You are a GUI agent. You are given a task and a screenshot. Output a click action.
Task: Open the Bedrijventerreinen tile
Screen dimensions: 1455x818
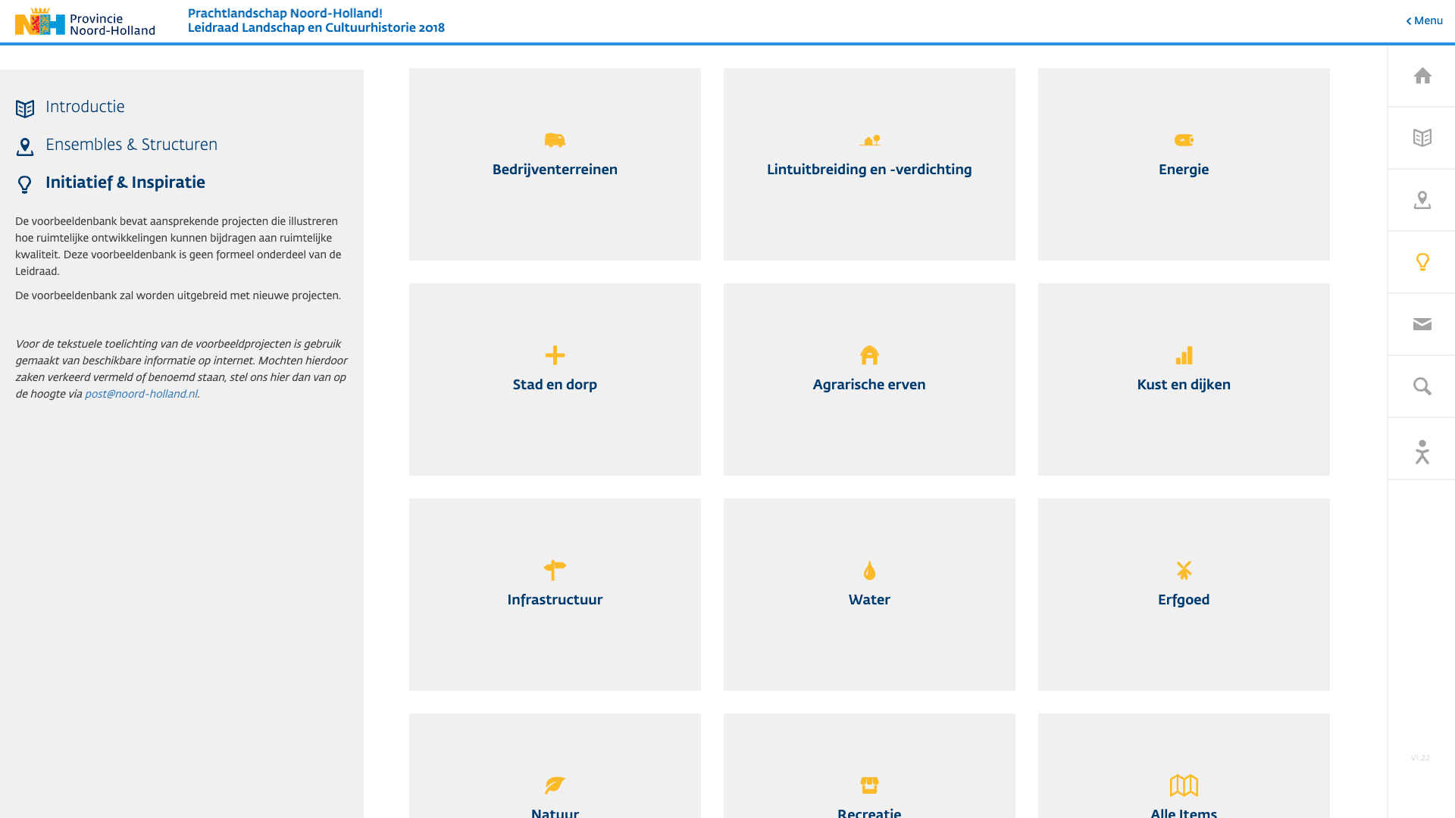point(555,164)
